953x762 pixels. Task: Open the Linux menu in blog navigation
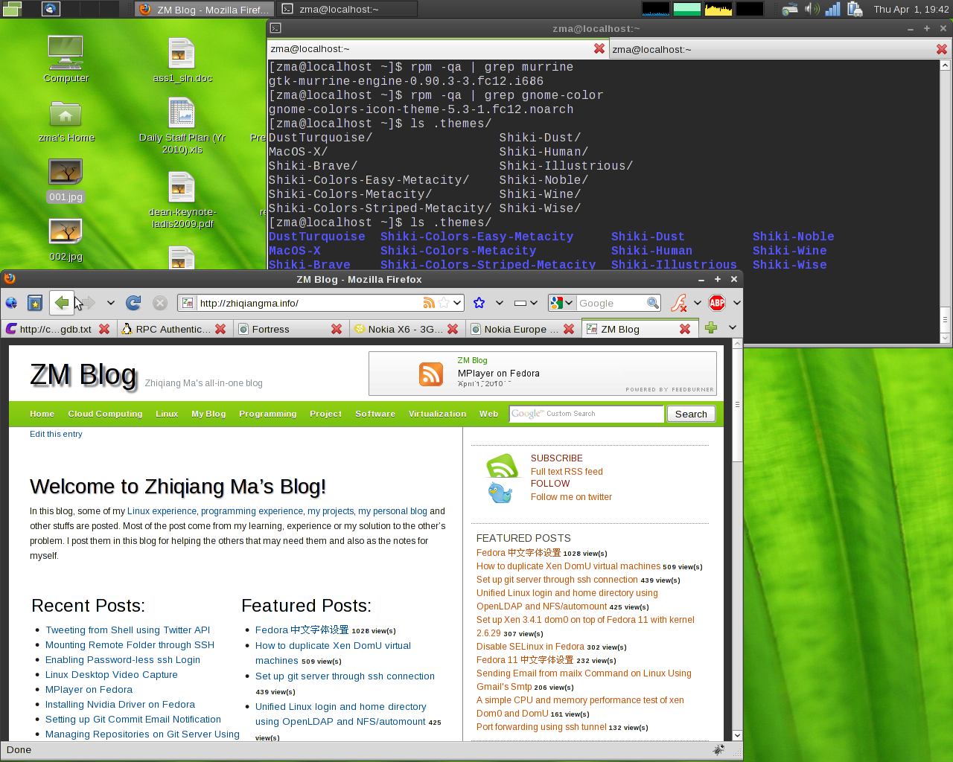coord(167,414)
